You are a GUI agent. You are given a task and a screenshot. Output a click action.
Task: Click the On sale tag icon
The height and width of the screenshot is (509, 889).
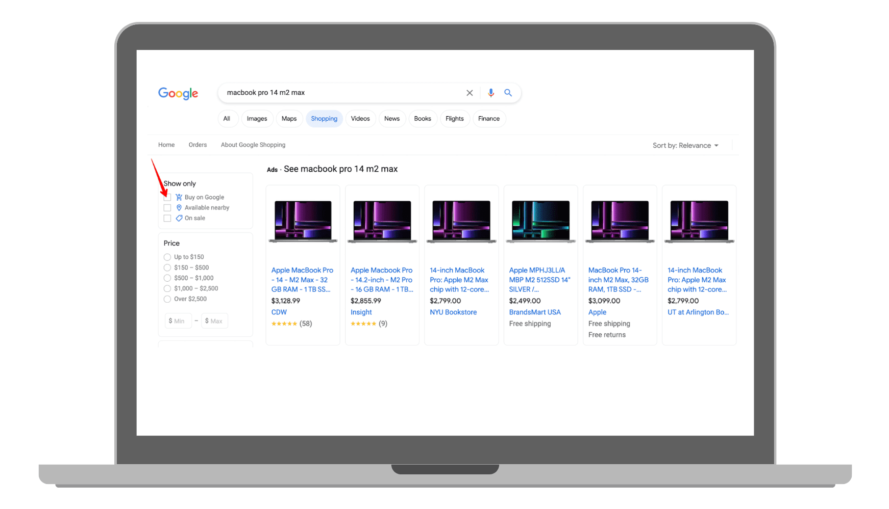tap(179, 218)
